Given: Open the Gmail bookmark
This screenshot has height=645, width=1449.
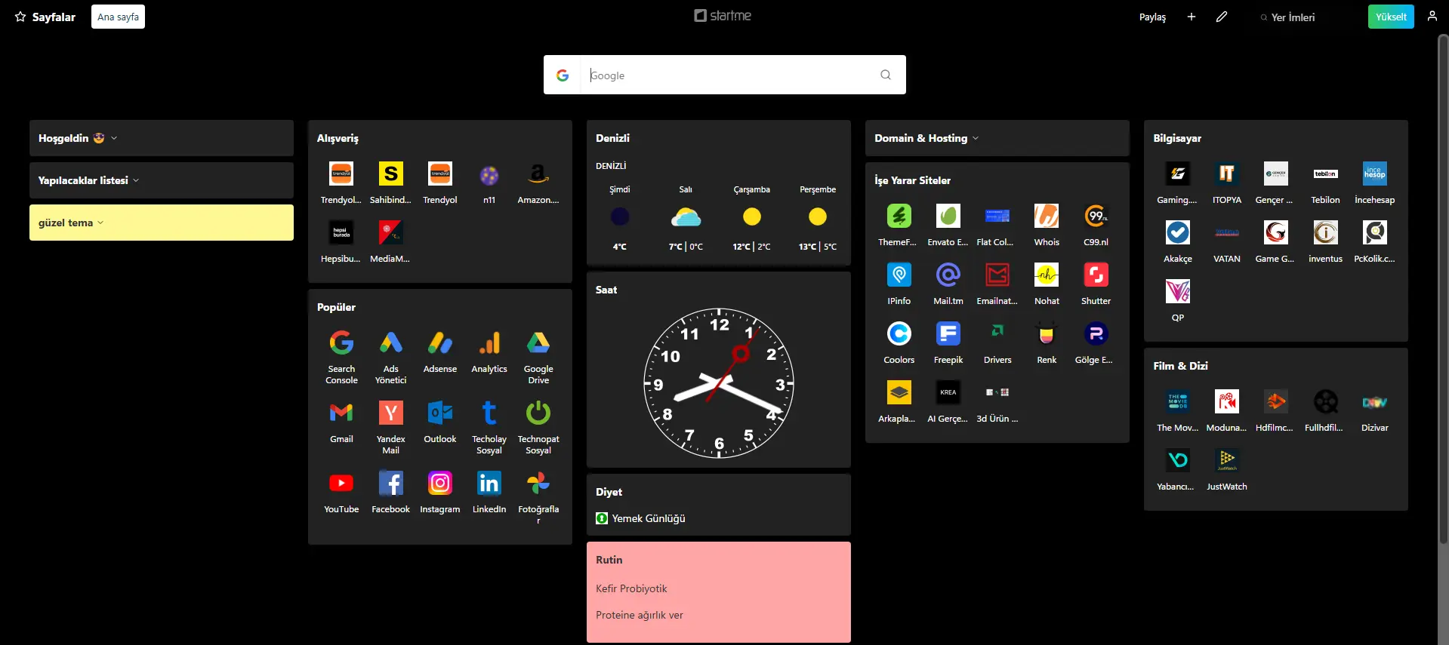Looking at the screenshot, I should coord(341,413).
